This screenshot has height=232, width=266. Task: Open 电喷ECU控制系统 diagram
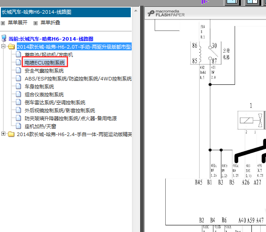coord(45,63)
